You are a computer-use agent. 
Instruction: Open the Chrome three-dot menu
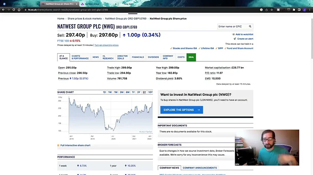click(x=310, y=10)
